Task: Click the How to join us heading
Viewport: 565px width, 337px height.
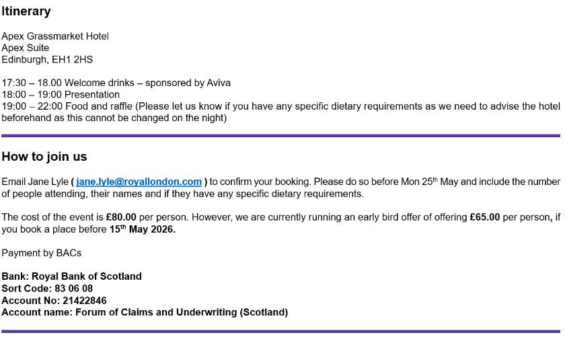Action: pyautogui.click(x=44, y=157)
